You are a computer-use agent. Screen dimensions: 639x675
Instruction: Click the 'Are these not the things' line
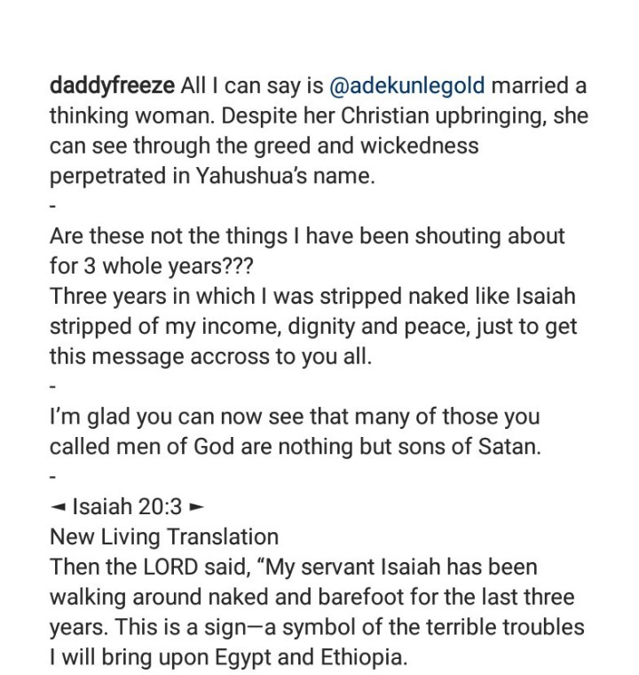(x=307, y=236)
